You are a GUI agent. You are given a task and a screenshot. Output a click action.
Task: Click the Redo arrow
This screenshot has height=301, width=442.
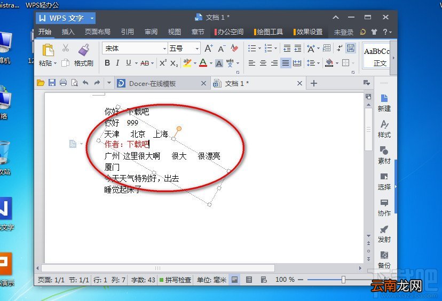(x=97, y=83)
